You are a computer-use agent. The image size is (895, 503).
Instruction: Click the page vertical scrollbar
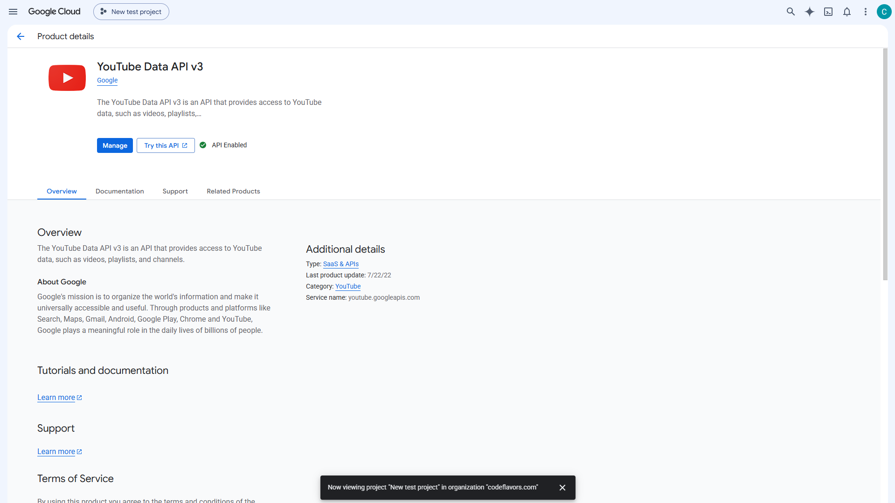coord(885,164)
